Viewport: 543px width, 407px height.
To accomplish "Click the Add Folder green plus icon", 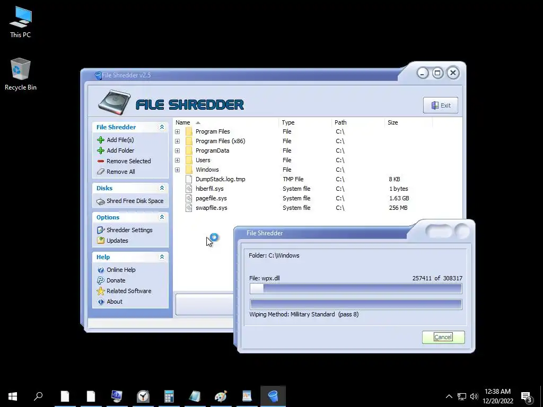I will pos(100,151).
